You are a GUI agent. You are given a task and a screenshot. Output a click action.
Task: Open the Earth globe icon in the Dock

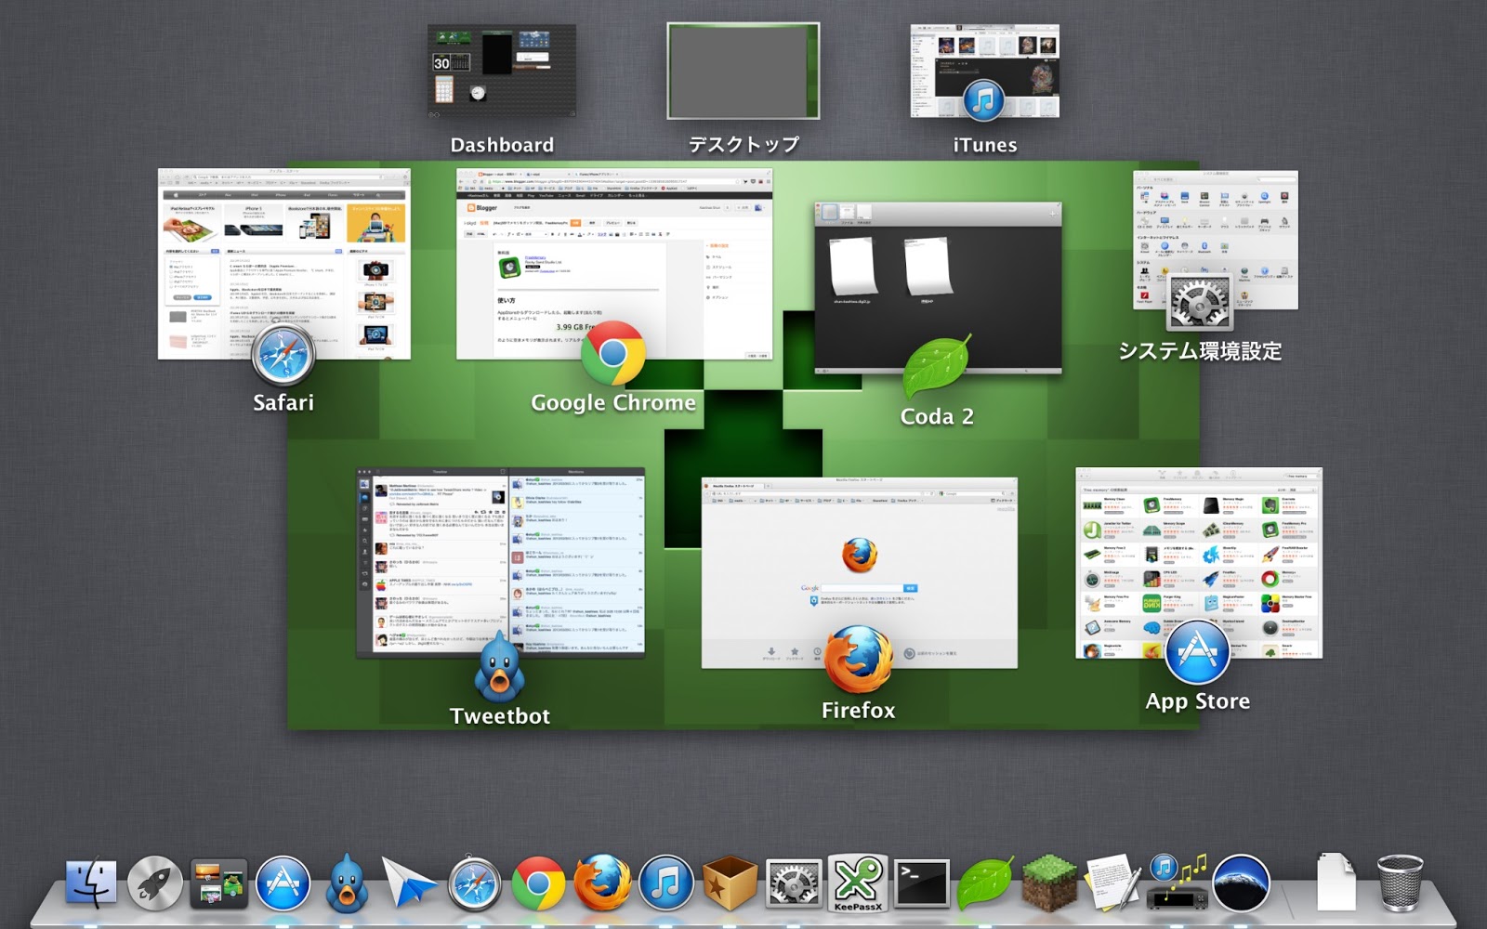1242,883
